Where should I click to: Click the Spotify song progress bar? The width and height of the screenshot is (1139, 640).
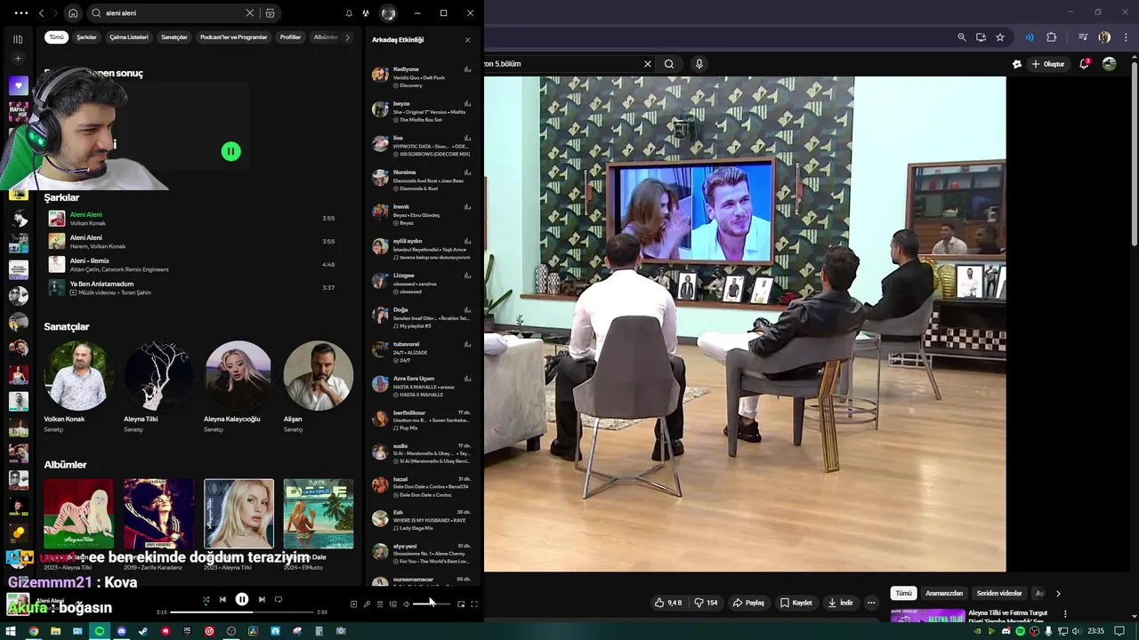coord(242,612)
